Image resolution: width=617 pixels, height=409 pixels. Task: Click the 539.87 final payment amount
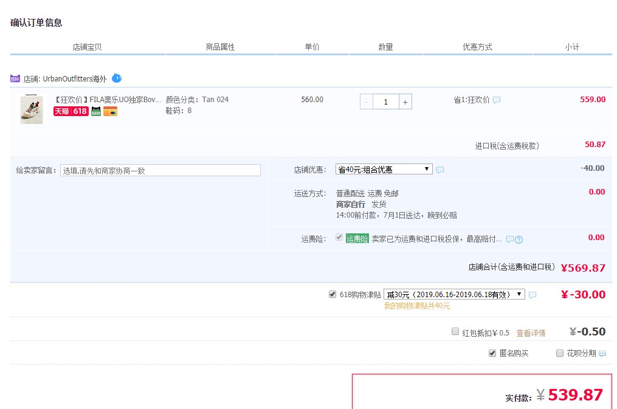coord(575,395)
